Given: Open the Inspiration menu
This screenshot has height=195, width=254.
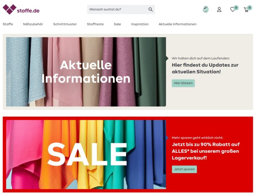Looking at the screenshot, I should tap(140, 24).
